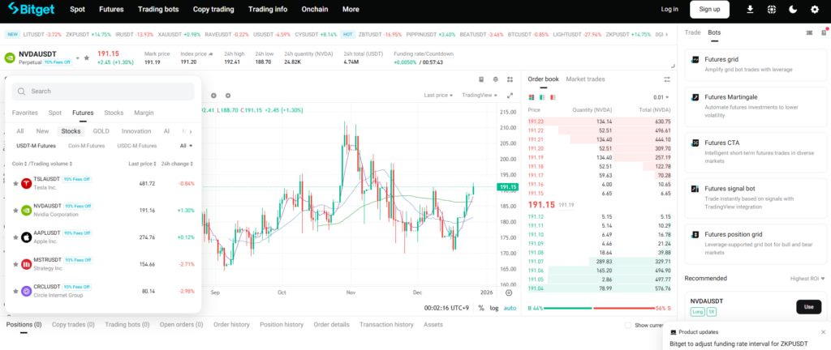The image size is (831, 350).
Task: Switch to dark mode moon icon
Action: point(793,10)
